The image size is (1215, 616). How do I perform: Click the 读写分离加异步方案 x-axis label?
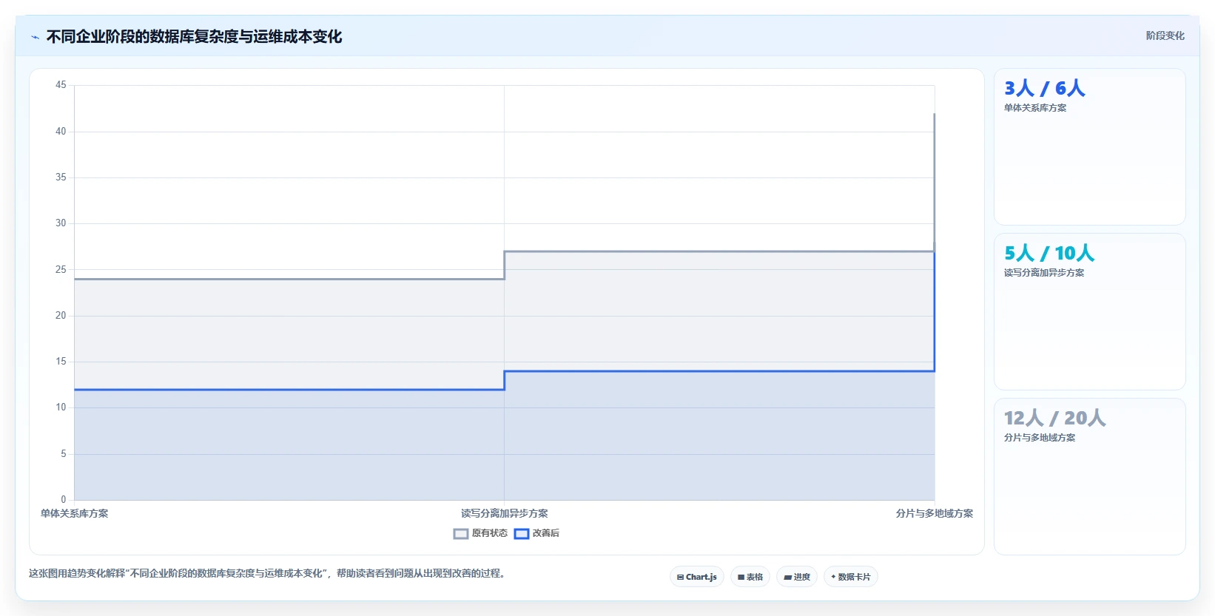(505, 513)
